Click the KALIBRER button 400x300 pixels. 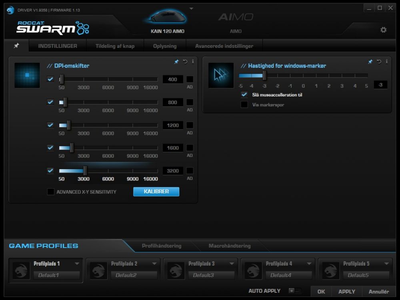[156, 192]
